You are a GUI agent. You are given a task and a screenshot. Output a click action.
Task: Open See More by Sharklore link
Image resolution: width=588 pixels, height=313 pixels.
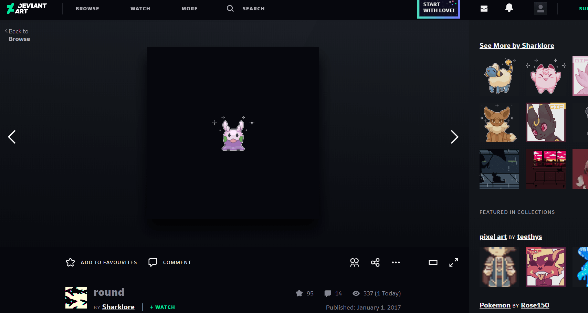[x=517, y=45]
